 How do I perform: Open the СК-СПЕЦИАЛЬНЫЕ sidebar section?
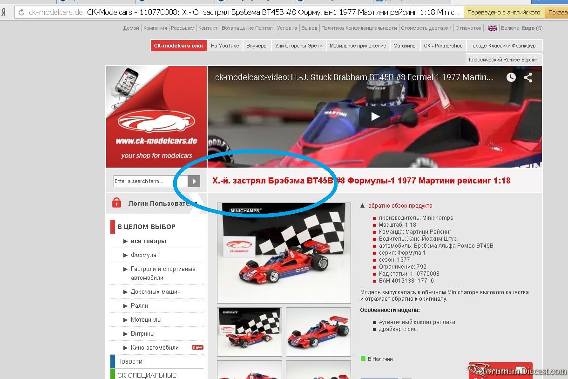point(147,375)
